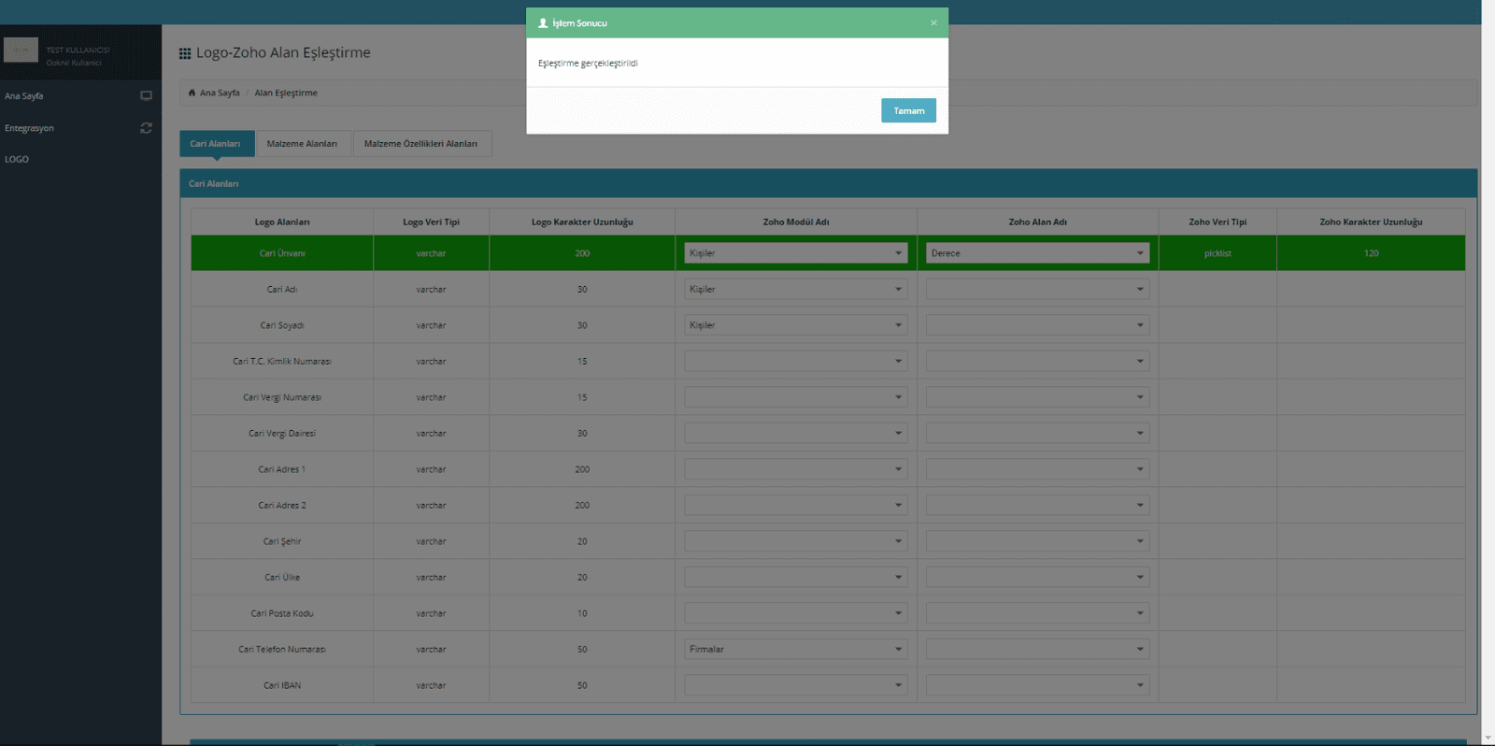The height and width of the screenshot is (746, 1495).
Task: Open Zoho Modül dropdown for Cari Adı
Action: 795,289
